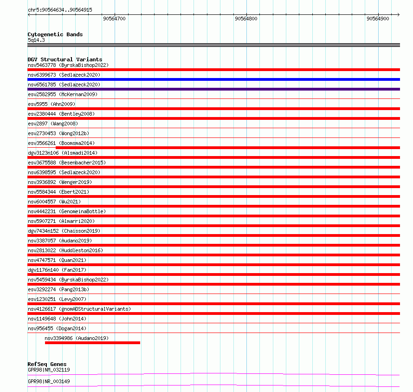Viewport: 413px width, 392px height.
Task: Open nsv5584344 (Ebert2021) variant
Action: 58,192
